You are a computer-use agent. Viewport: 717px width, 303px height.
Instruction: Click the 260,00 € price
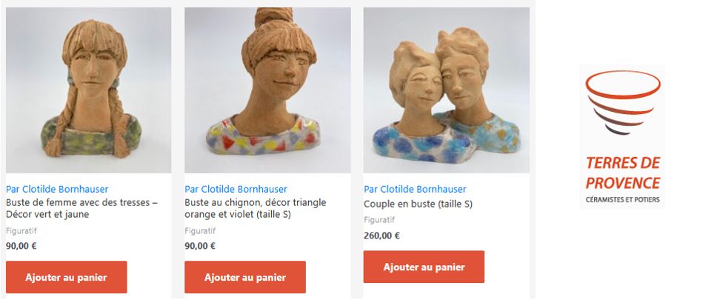click(x=381, y=236)
